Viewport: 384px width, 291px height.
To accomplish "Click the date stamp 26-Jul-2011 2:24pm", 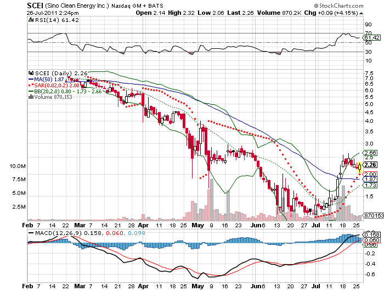I will (53, 13).
